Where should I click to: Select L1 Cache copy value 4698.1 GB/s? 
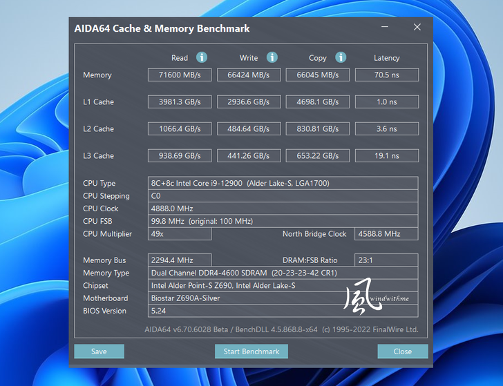pos(318,102)
